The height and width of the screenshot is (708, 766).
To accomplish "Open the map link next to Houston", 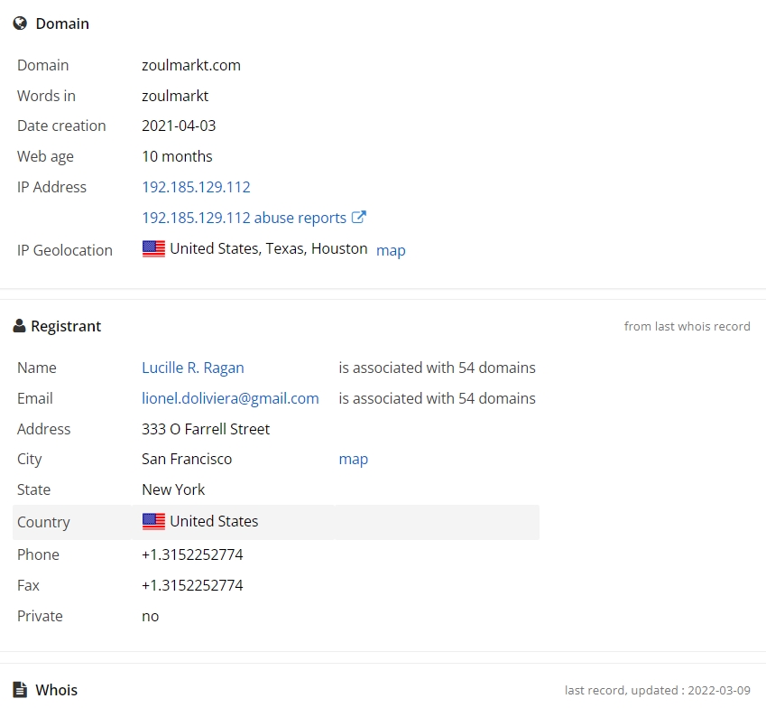I will point(391,250).
